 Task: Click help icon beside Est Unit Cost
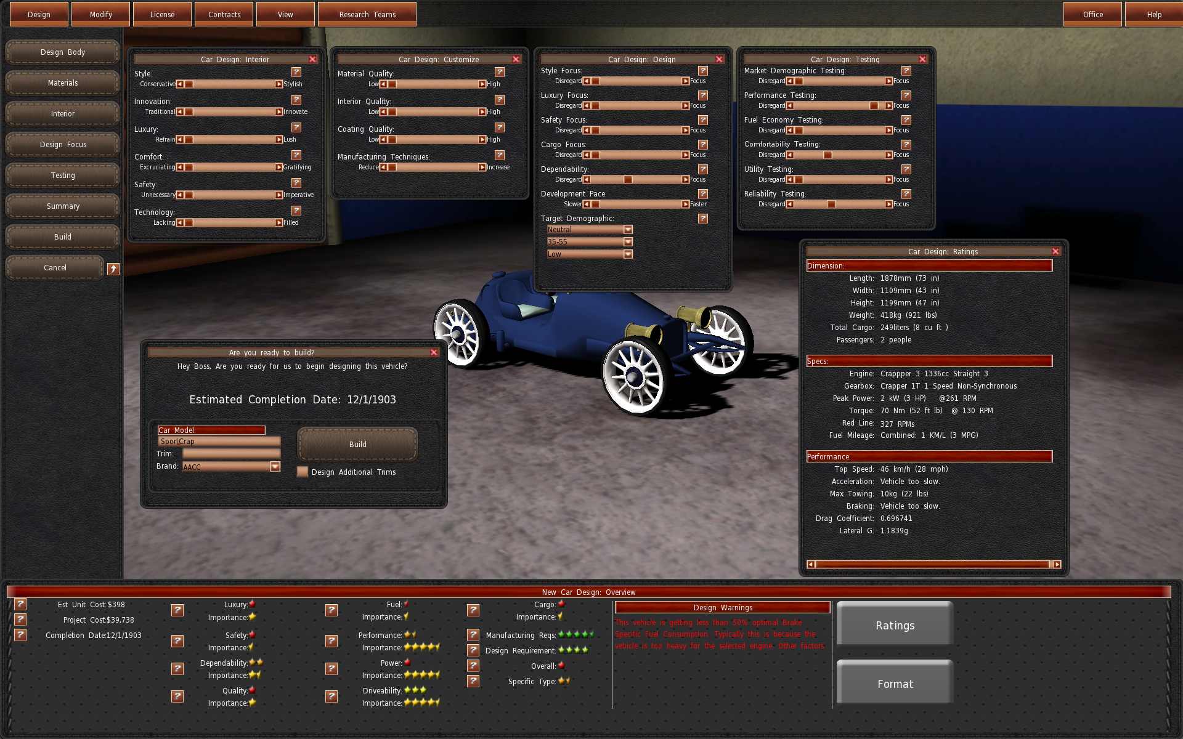[20, 604]
